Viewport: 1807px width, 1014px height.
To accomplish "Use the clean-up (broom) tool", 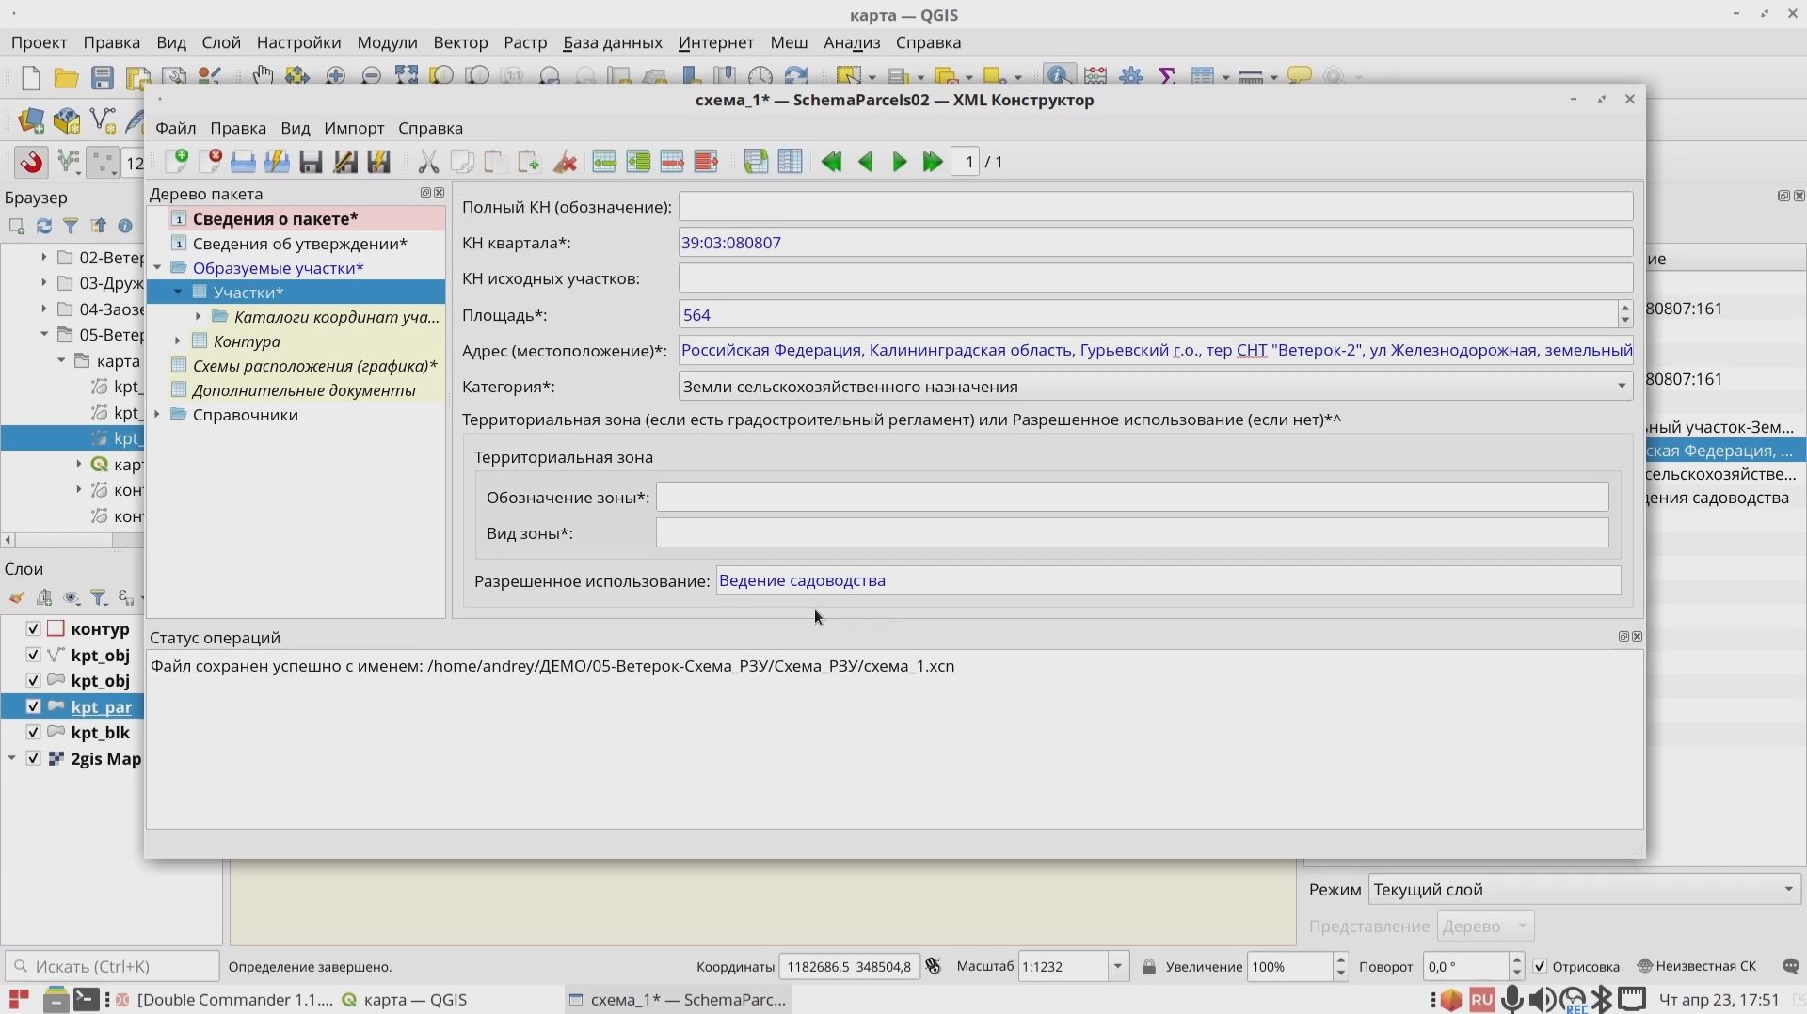I will tap(565, 161).
